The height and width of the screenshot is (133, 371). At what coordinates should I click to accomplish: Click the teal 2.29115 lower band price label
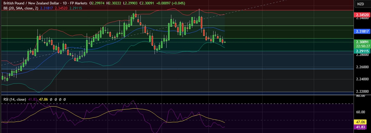click(x=362, y=51)
